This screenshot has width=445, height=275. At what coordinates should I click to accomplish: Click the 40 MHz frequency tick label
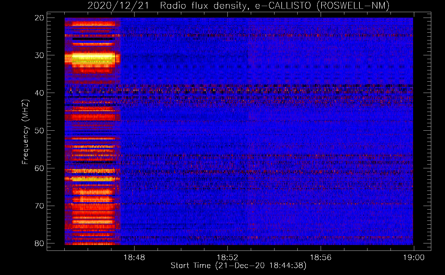[x=39, y=93]
